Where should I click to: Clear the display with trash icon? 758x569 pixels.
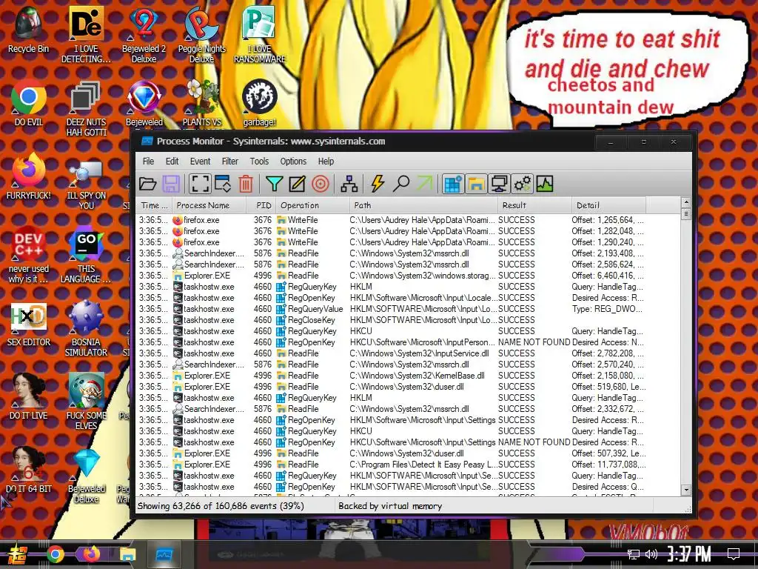coord(246,184)
